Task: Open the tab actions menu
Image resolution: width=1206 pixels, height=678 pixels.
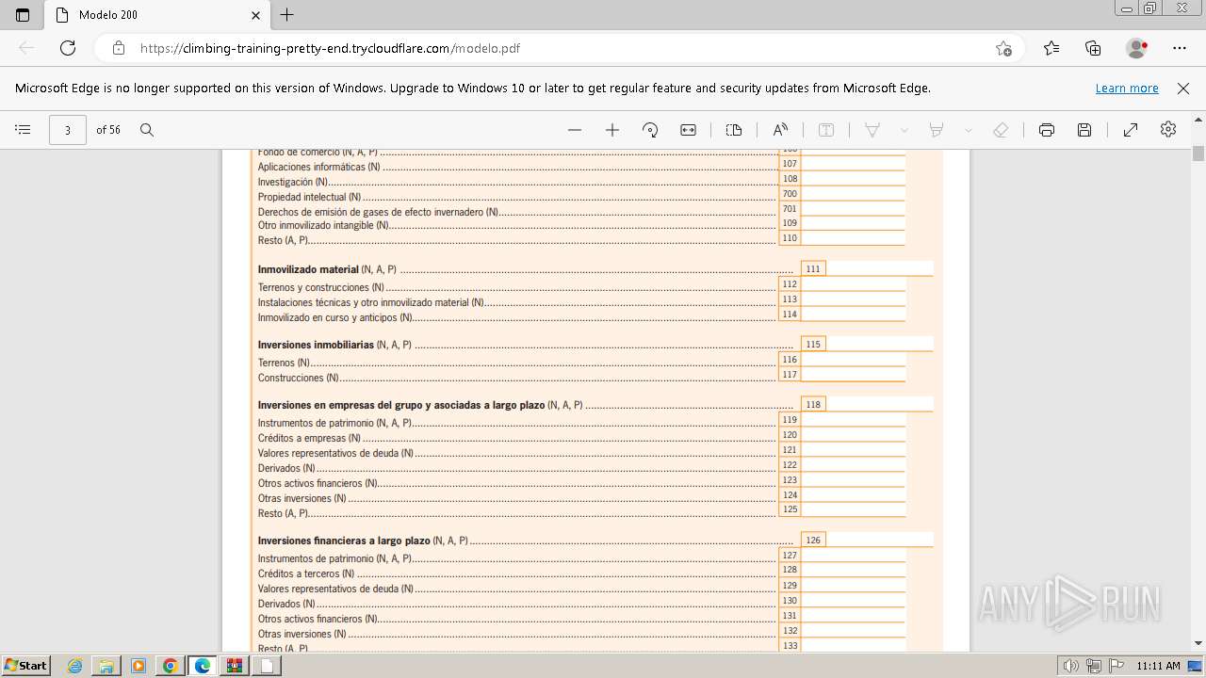Action: tap(23, 15)
